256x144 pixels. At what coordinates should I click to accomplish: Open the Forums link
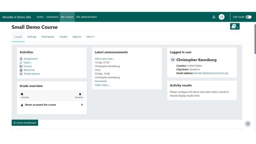(28, 66)
